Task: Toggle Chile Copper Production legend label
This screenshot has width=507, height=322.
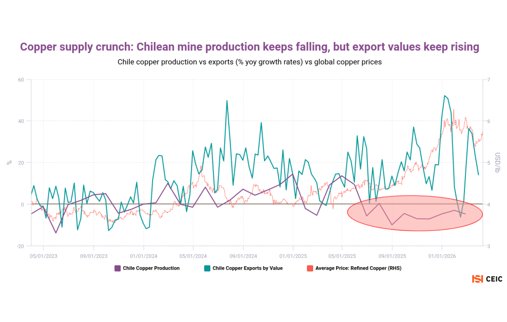Action: [151, 269]
